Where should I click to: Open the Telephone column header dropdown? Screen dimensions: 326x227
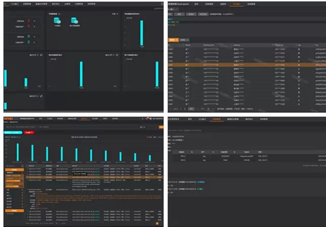[296, 45]
